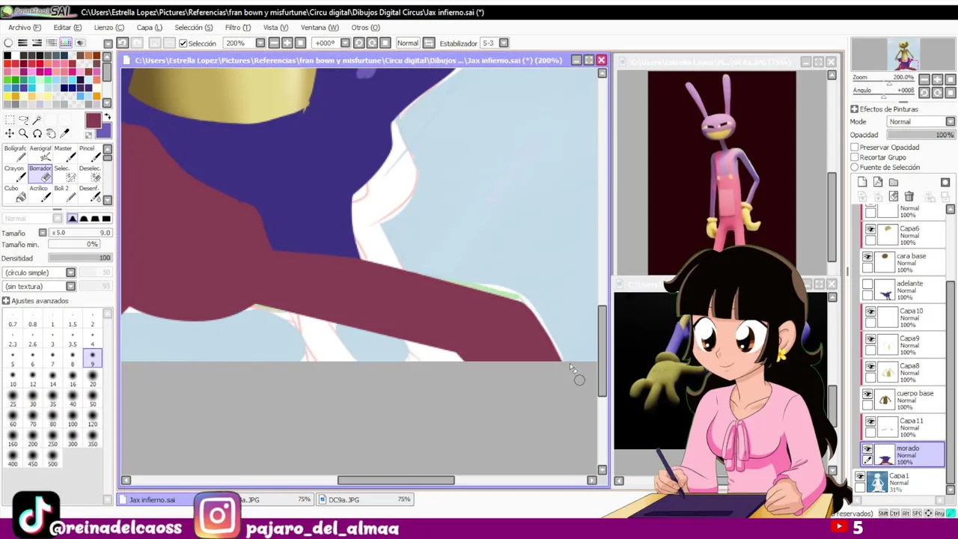This screenshot has width=958, height=539.
Task: Hide the Capa10 layer eye
Action: click(870, 311)
